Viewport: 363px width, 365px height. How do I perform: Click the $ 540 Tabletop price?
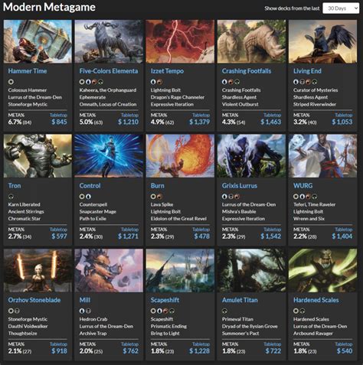(x=345, y=351)
